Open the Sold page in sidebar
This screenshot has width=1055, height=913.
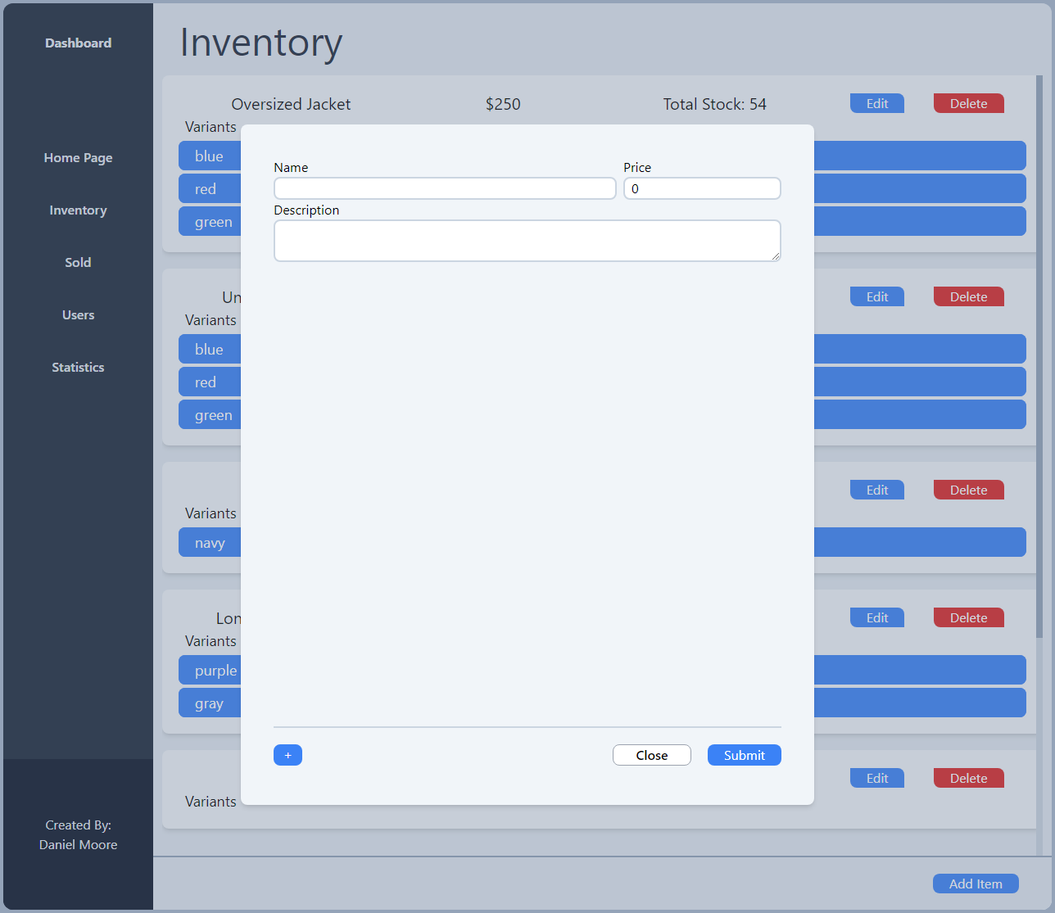pyautogui.click(x=78, y=263)
